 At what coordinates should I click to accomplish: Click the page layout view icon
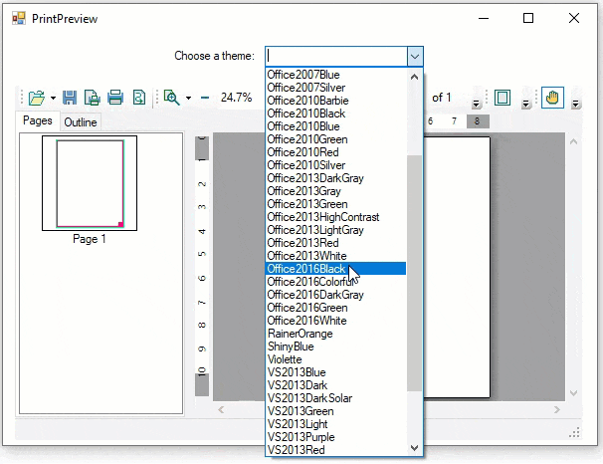502,98
